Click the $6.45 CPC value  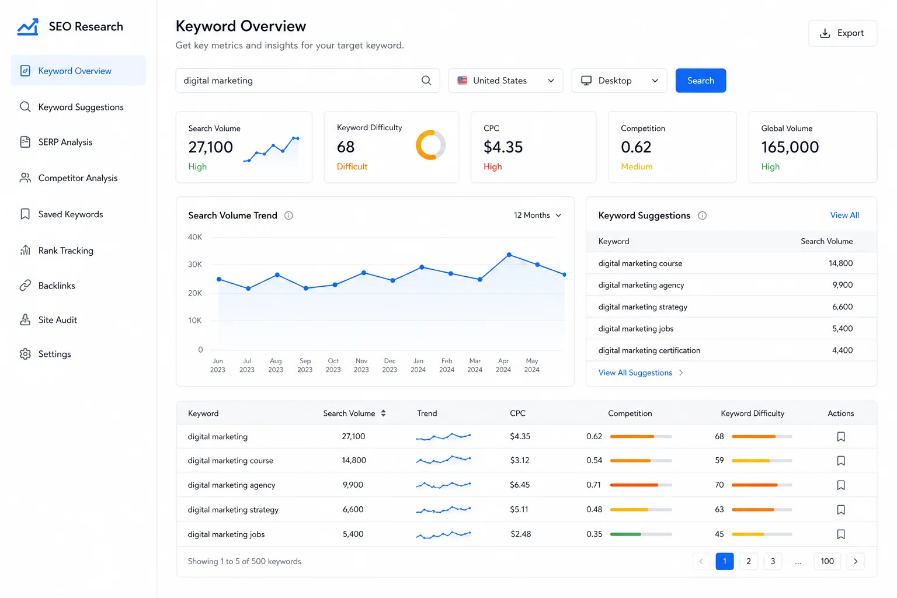click(x=520, y=485)
